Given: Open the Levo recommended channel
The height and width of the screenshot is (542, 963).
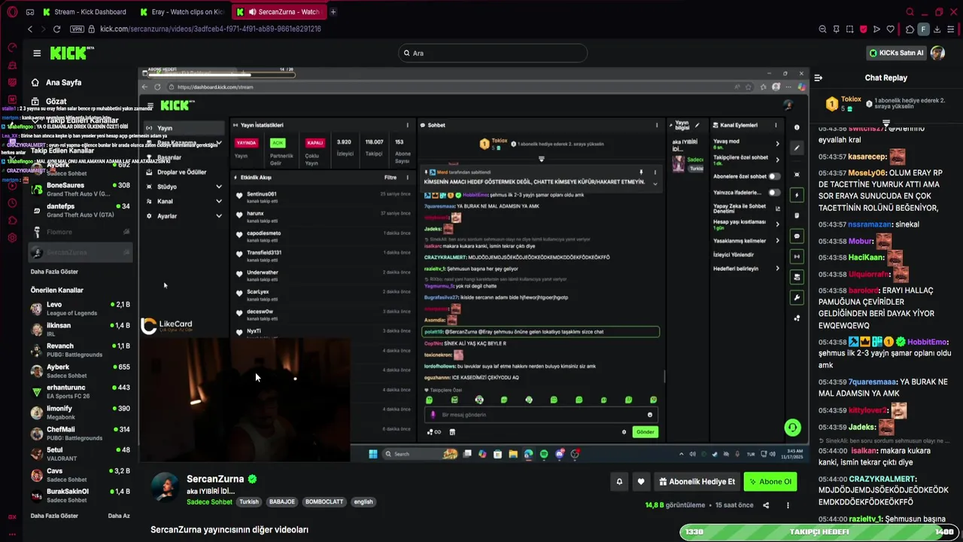Looking at the screenshot, I should click(81, 309).
